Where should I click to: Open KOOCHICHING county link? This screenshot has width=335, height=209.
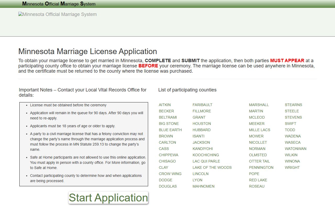coord(206,155)
